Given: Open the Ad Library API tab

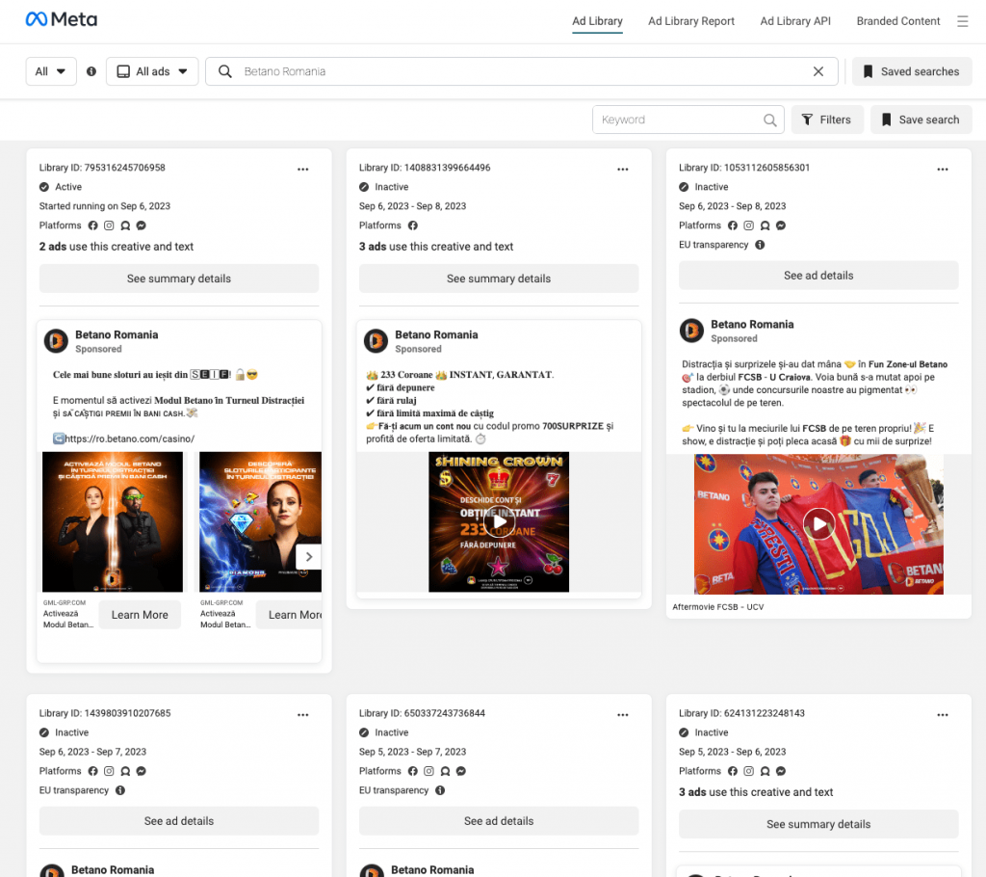Looking at the screenshot, I should point(794,21).
